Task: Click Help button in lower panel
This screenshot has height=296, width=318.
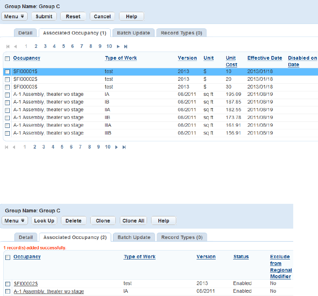Action: coord(163,220)
